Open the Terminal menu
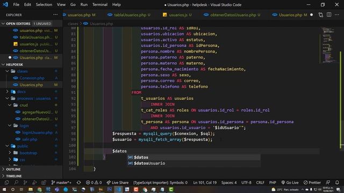 point(100,5)
